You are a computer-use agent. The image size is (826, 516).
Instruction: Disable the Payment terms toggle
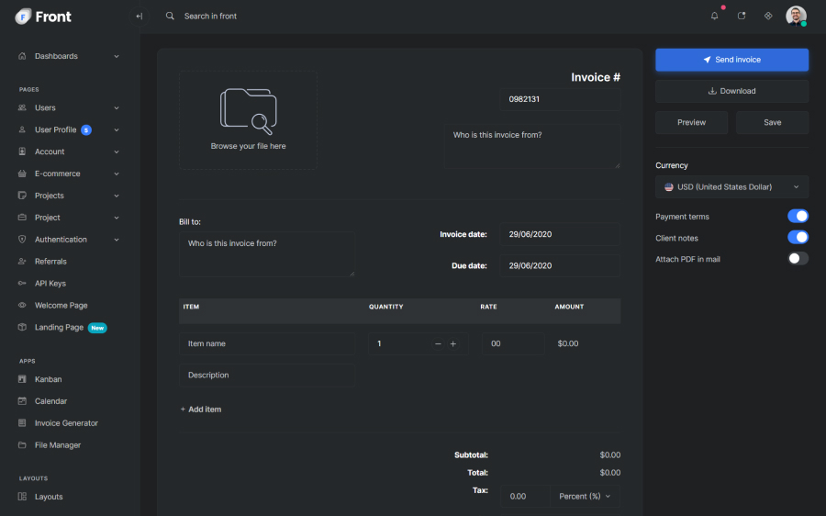click(798, 217)
